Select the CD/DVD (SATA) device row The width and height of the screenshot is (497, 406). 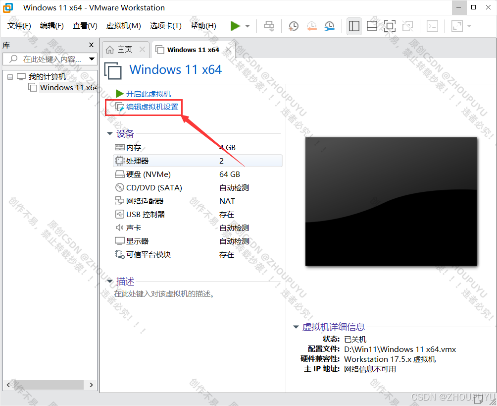tap(198, 187)
